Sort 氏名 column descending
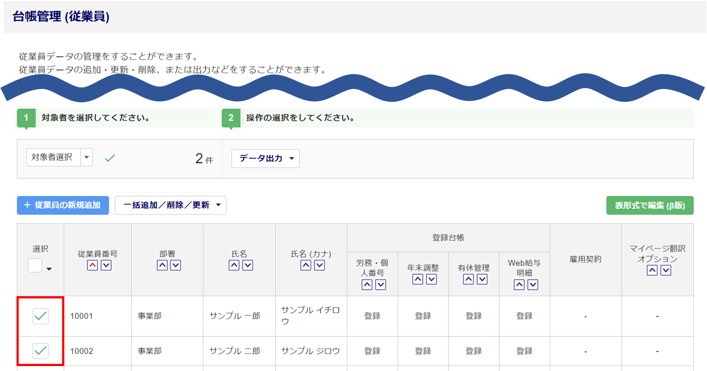The image size is (707, 371). tap(247, 265)
